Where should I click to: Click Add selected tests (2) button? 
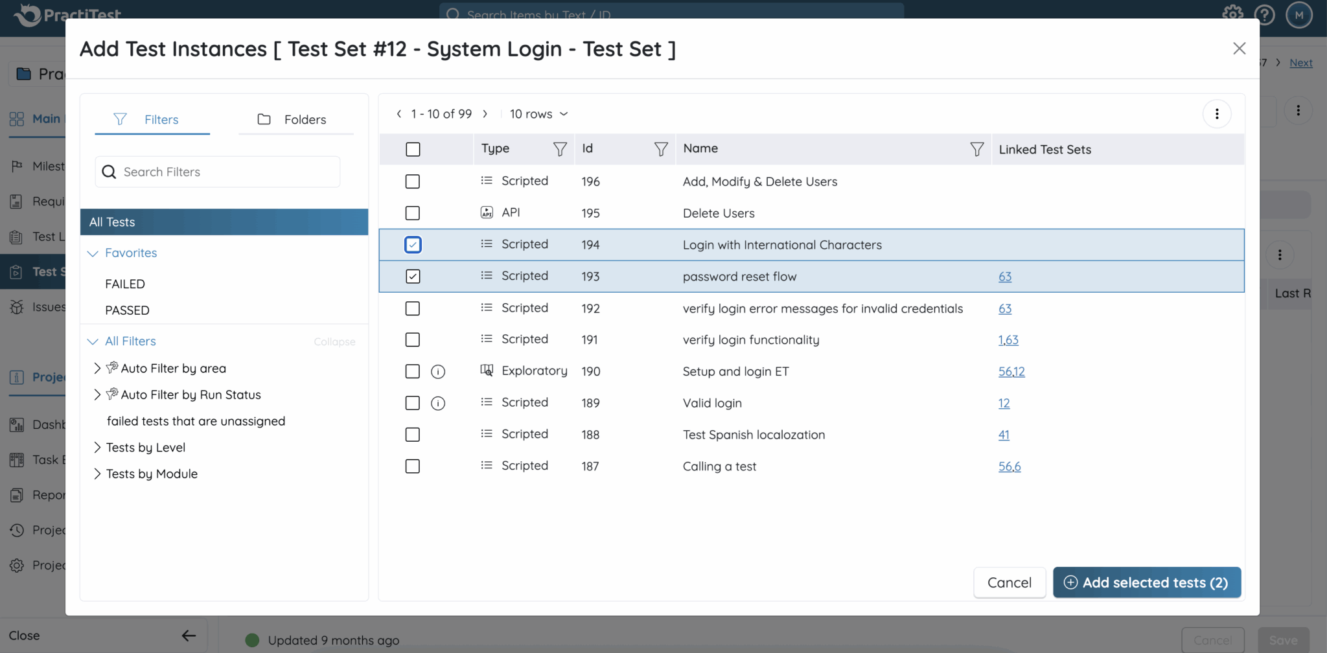pyautogui.click(x=1146, y=582)
